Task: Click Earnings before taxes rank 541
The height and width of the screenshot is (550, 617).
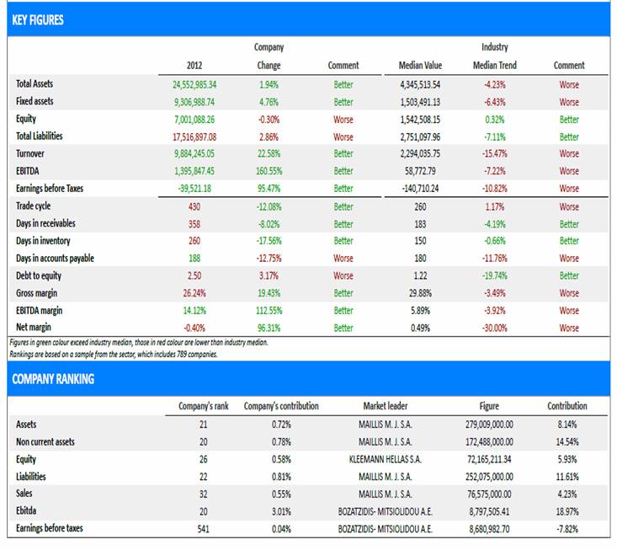Action: point(203,529)
